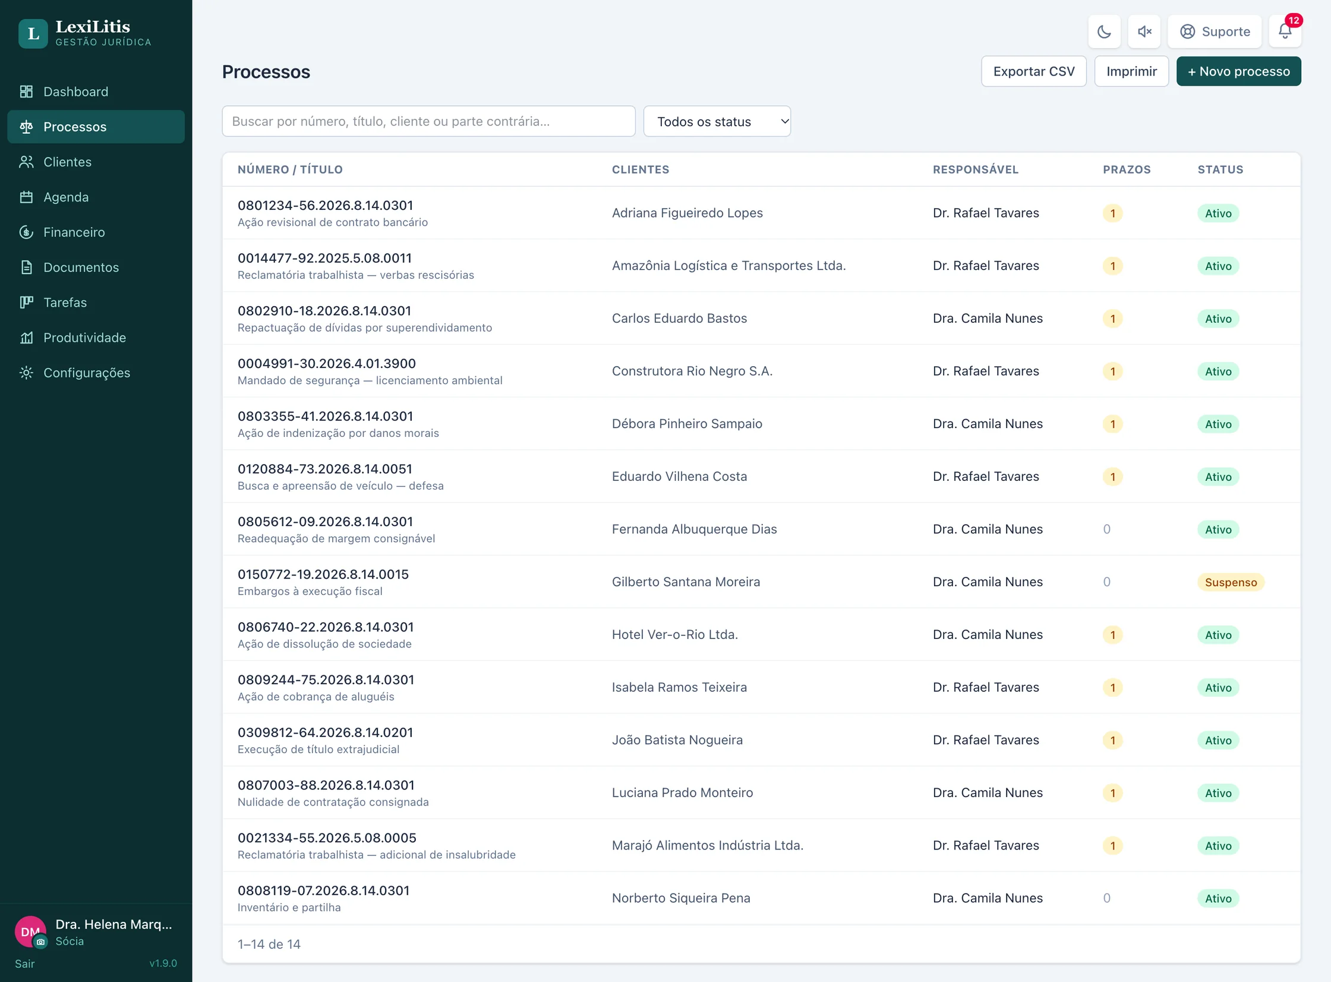
Task: Open the Documentos menu item
Action: pos(96,267)
